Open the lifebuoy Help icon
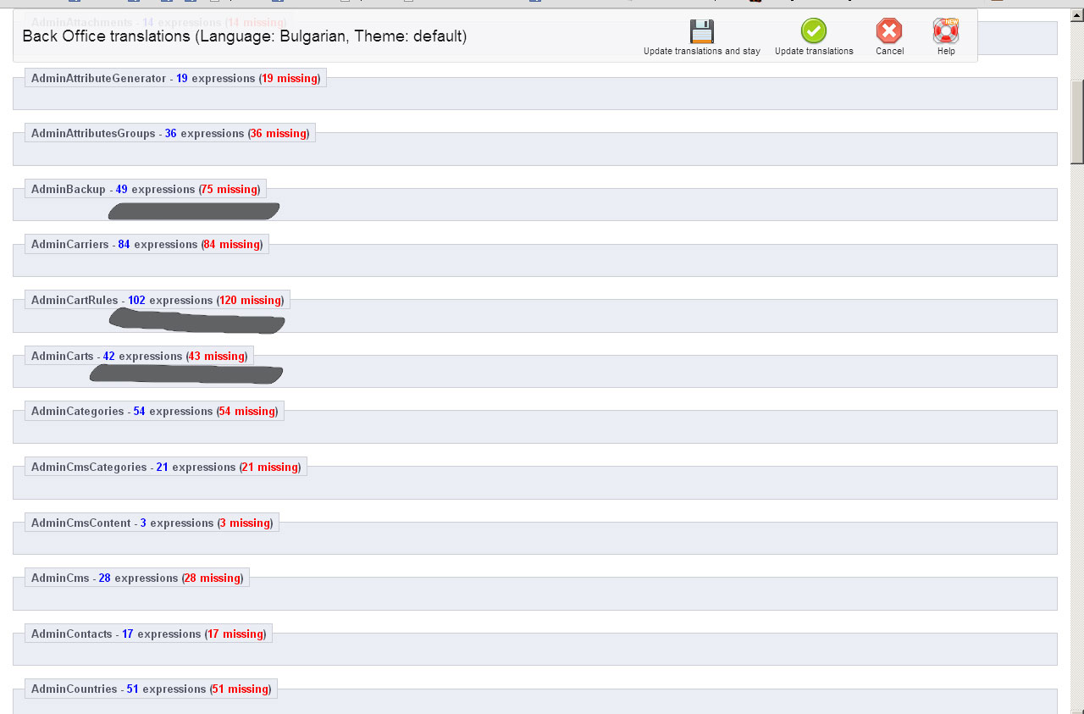This screenshot has width=1084, height=714. coord(946,31)
